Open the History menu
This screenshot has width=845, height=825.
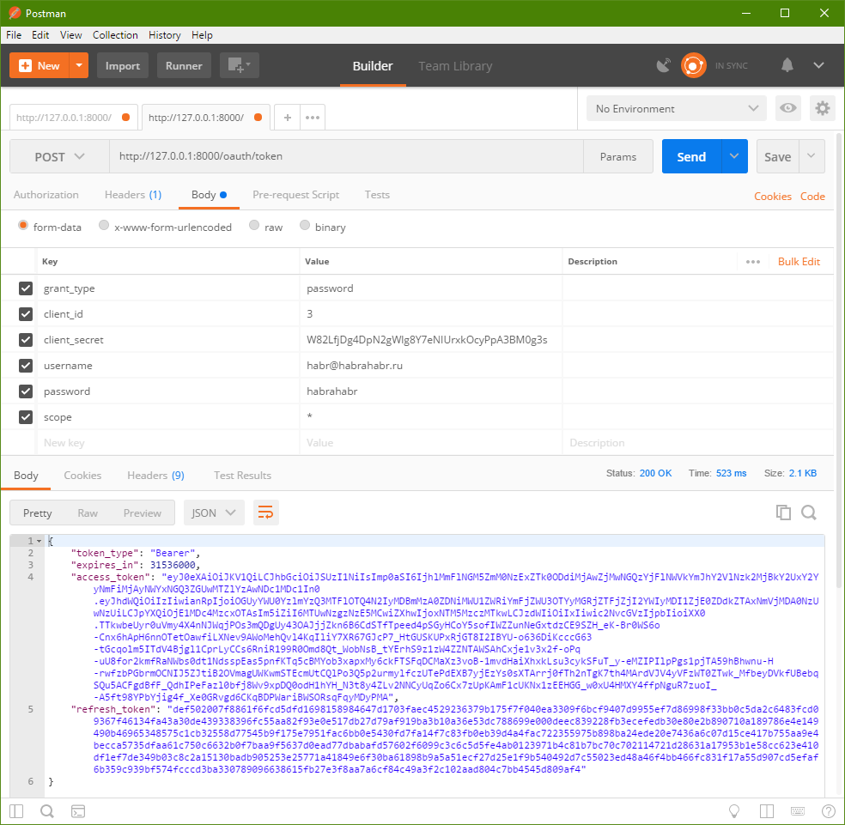click(164, 35)
